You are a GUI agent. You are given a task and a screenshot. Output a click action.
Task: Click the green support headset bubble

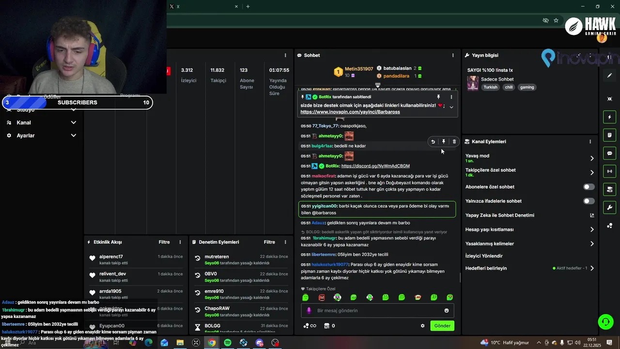pos(605,321)
